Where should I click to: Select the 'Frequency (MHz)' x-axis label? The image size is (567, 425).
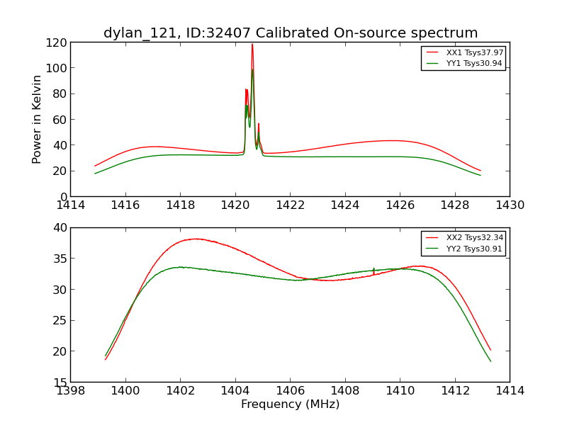click(x=291, y=404)
